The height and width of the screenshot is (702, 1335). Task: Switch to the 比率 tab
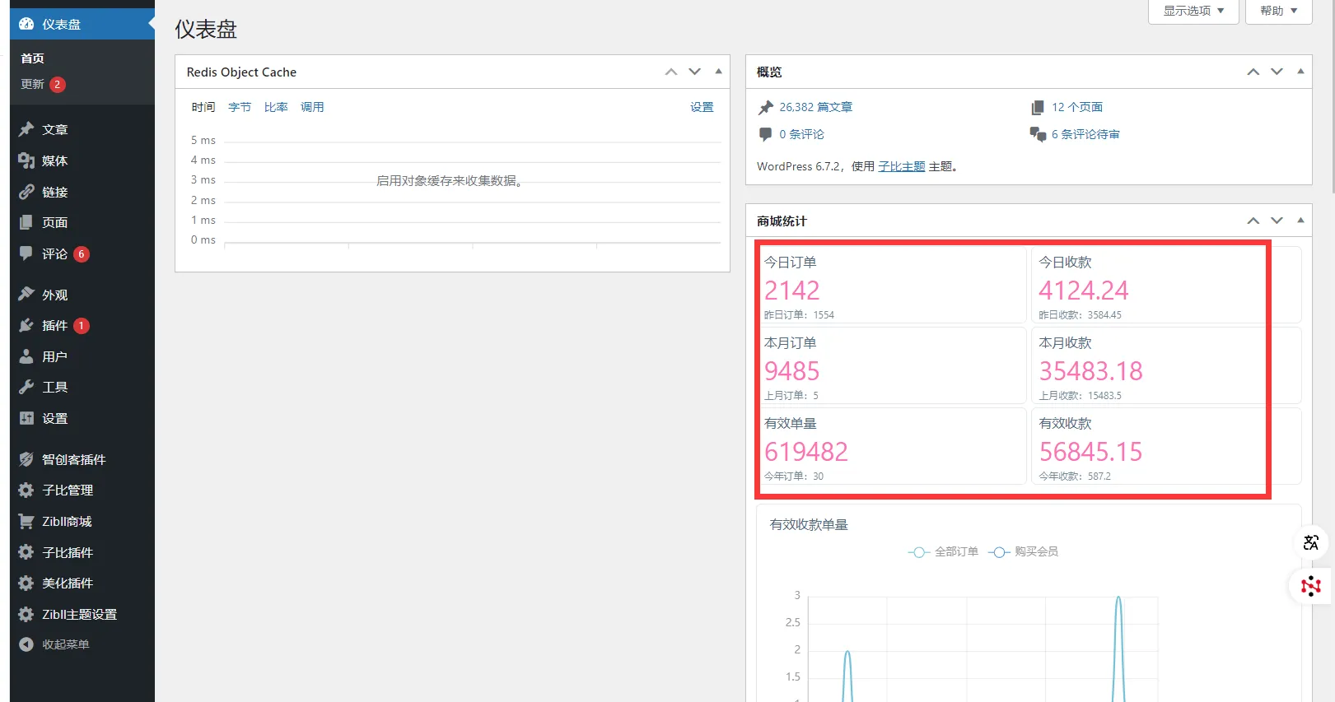(x=276, y=107)
